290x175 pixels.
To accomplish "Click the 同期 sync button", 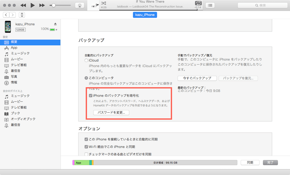I will (250, 162).
